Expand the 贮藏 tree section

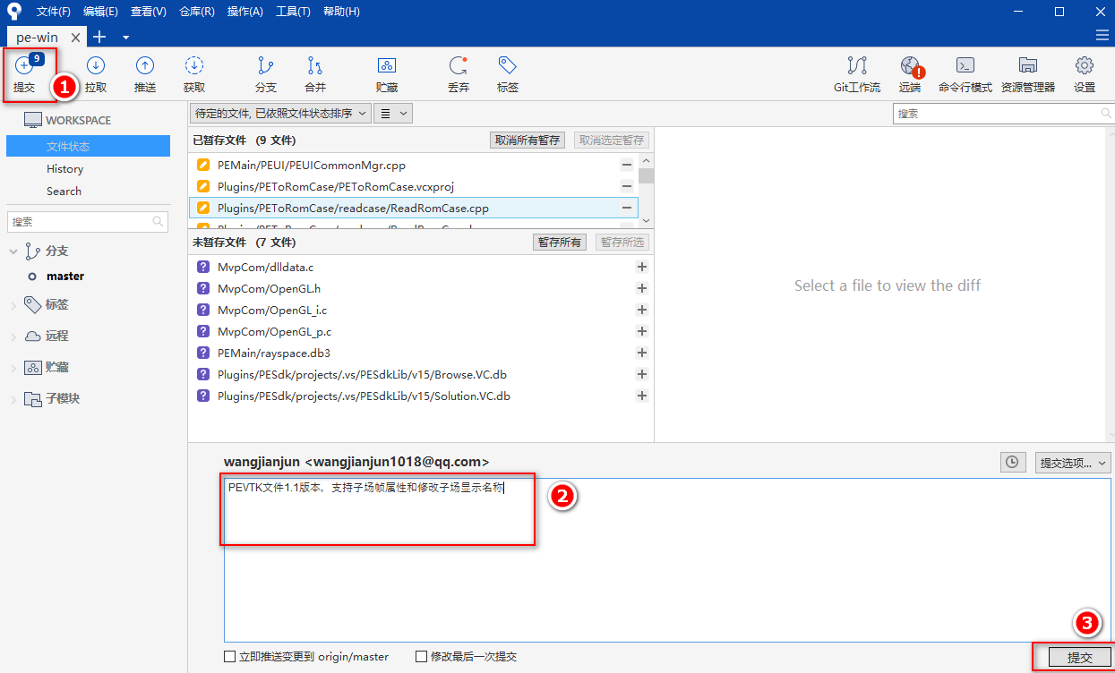coord(13,368)
